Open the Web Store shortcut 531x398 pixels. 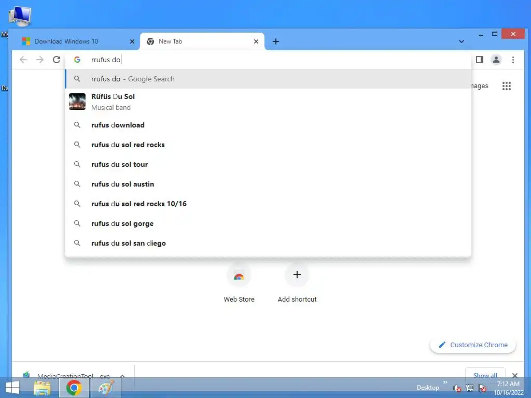pyautogui.click(x=239, y=283)
